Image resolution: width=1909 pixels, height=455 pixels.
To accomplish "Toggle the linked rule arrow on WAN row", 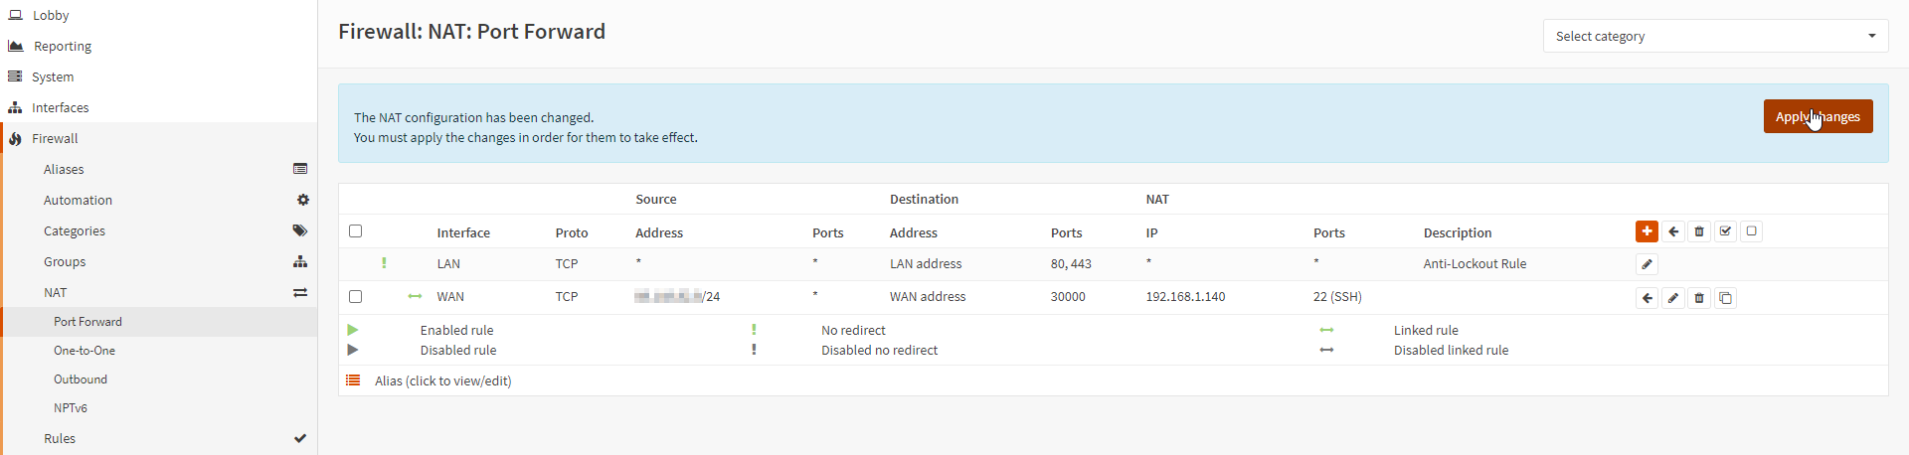I will [x=415, y=296].
